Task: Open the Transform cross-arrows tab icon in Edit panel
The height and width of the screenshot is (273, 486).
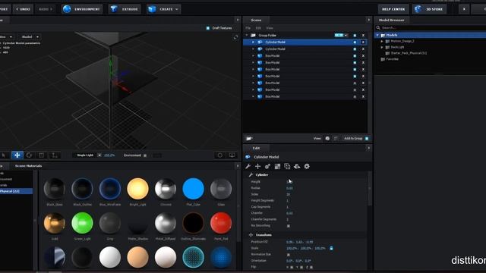Action: click(x=257, y=167)
